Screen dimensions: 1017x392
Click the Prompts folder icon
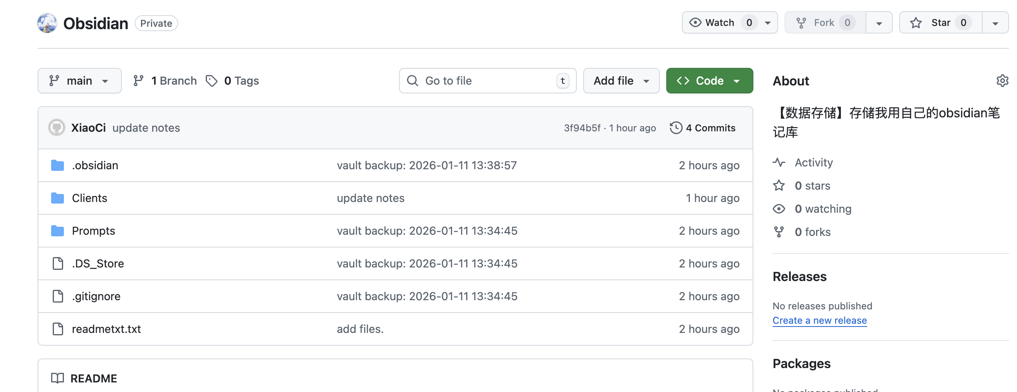(x=58, y=231)
